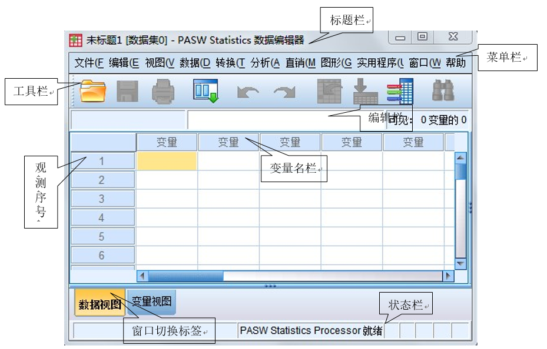Select row header 3
The width and height of the screenshot is (547, 349).
click(102, 199)
